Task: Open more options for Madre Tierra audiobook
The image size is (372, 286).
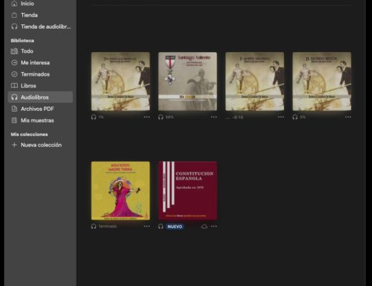Action: click(x=147, y=226)
